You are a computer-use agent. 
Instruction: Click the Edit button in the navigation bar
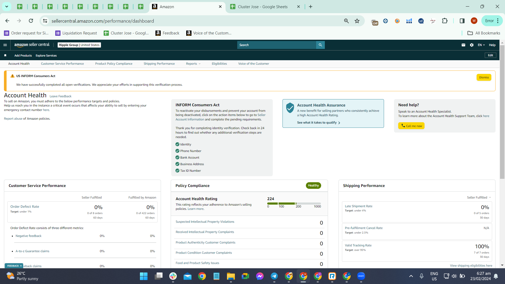click(491, 55)
